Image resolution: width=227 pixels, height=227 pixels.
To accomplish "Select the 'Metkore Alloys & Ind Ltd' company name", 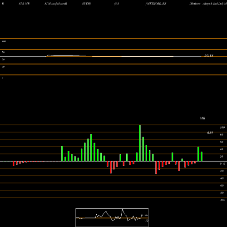I will tap(207, 4).
